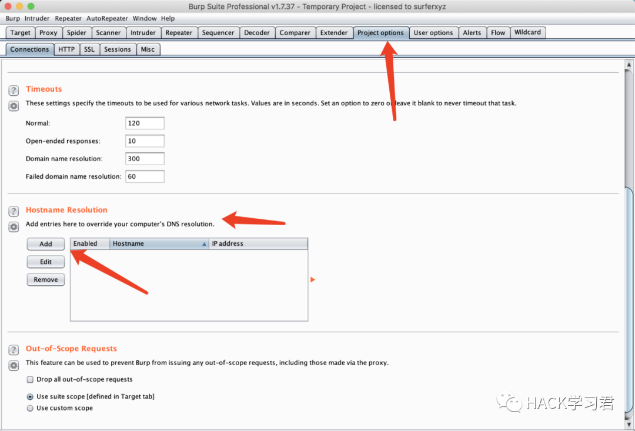Open the Scanner tab
Viewport: 635px width, 431px height.
108,33
